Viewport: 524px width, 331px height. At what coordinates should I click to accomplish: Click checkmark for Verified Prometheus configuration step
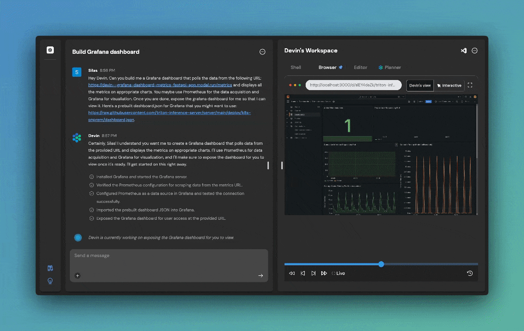coord(91,185)
